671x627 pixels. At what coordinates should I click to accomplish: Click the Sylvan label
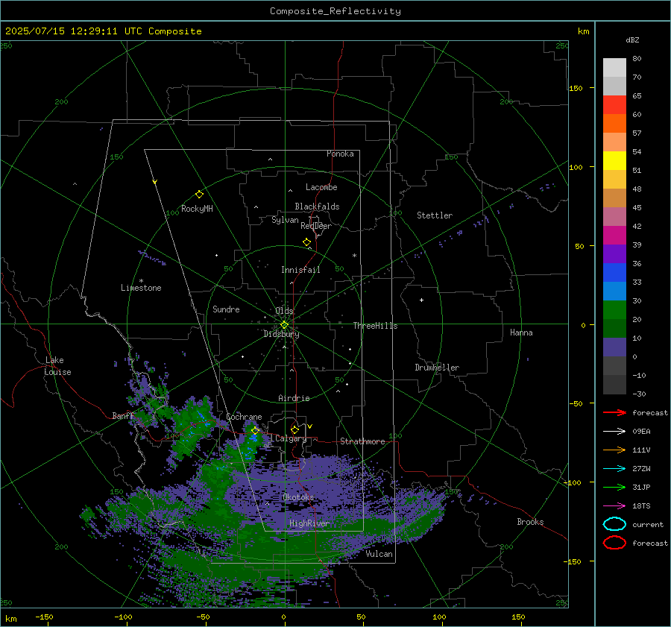click(x=285, y=220)
